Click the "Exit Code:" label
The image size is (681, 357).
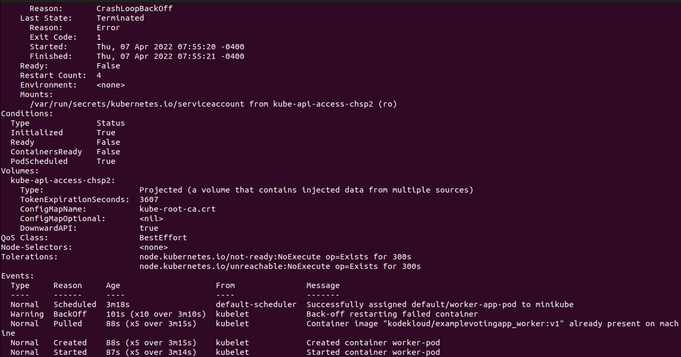click(53, 37)
